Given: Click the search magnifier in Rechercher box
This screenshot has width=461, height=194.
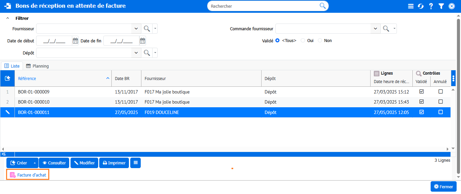Looking at the screenshot, I should click(323, 6).
